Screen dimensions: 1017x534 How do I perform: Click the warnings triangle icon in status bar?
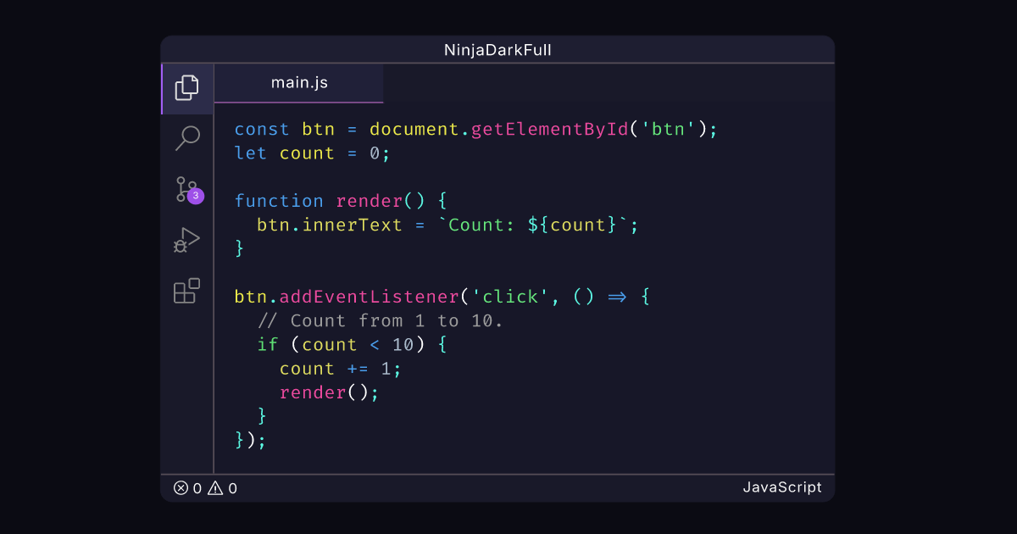point(215,487)
